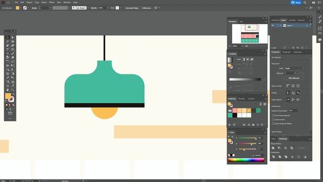Enable Scale Corners checkbox
The width and height of the screenshot is (323, 182).
click(x=273, y=119)
